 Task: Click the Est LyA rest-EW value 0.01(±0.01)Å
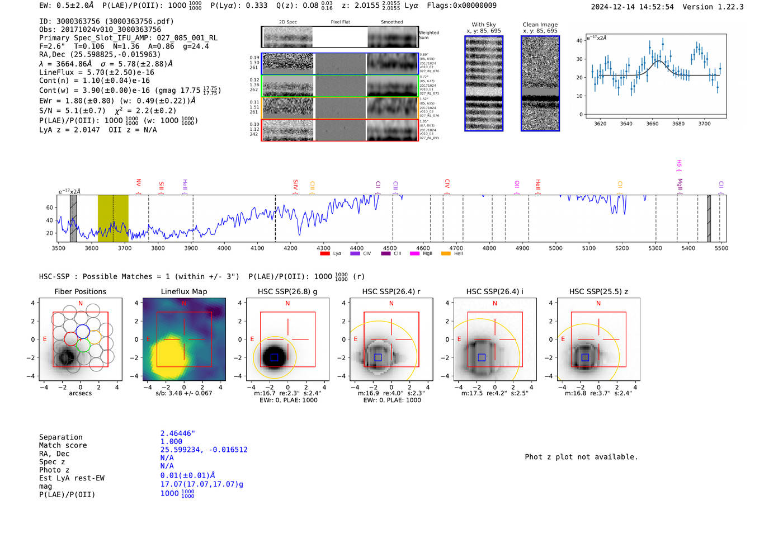(188, 475)
